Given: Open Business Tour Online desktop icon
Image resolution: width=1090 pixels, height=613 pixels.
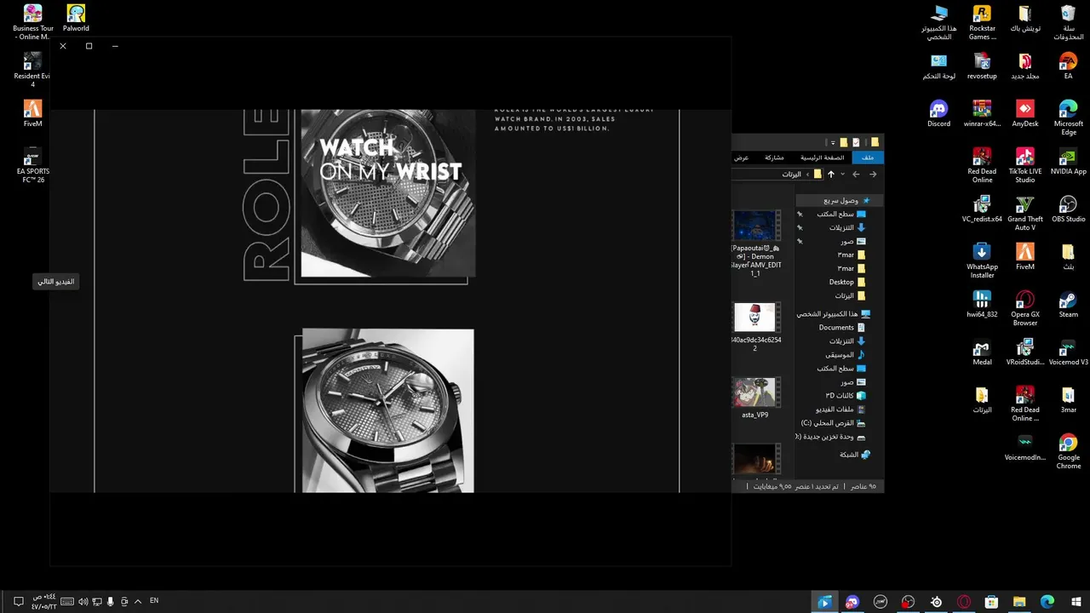Looking at the screenshot, I should point(33,21).
